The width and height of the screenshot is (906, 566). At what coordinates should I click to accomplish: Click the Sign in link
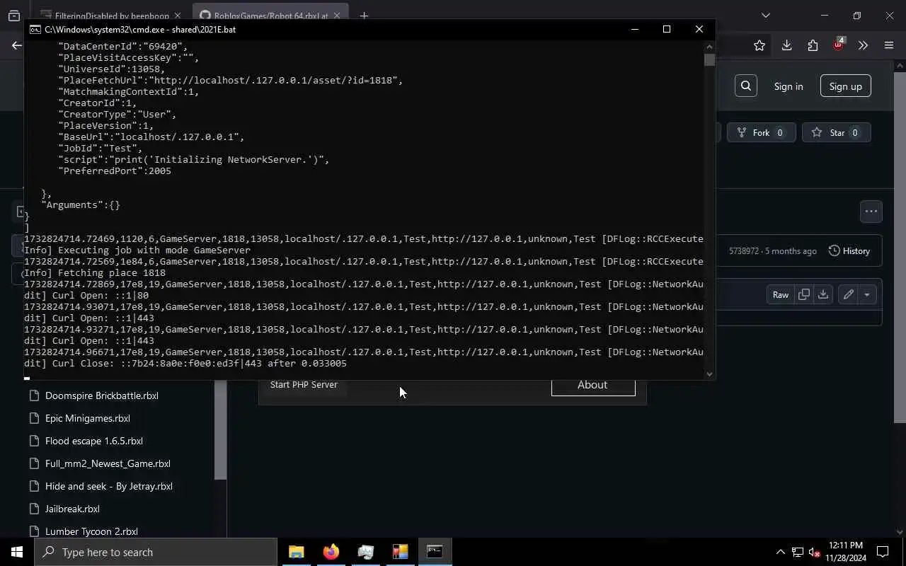(x=789, y=86)
